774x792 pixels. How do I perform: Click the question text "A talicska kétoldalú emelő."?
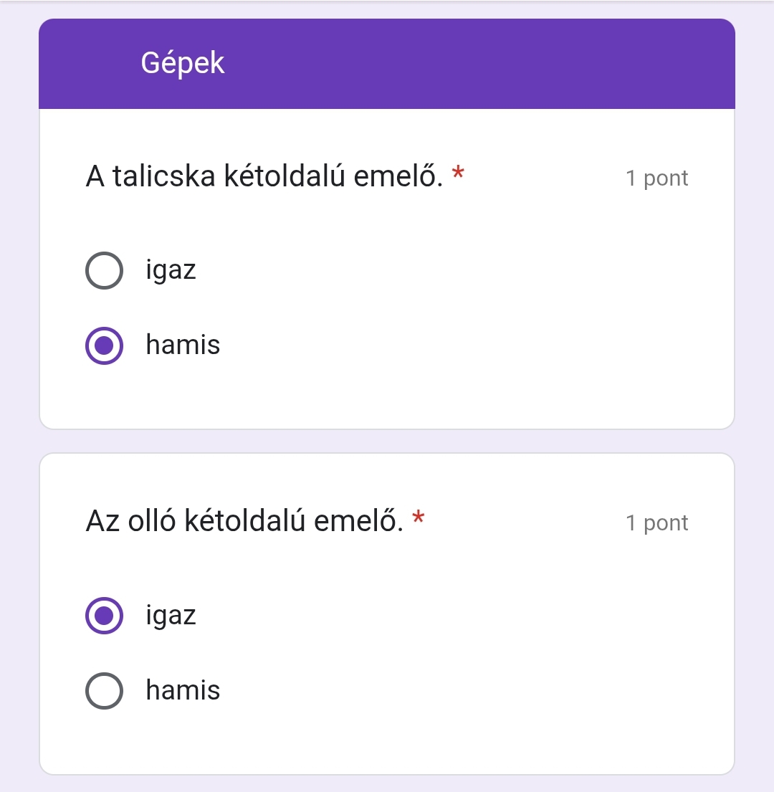(x=264, y=176)
